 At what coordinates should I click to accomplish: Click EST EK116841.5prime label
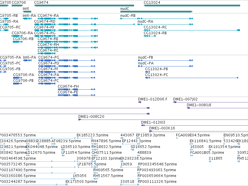[x=206, y=141]
